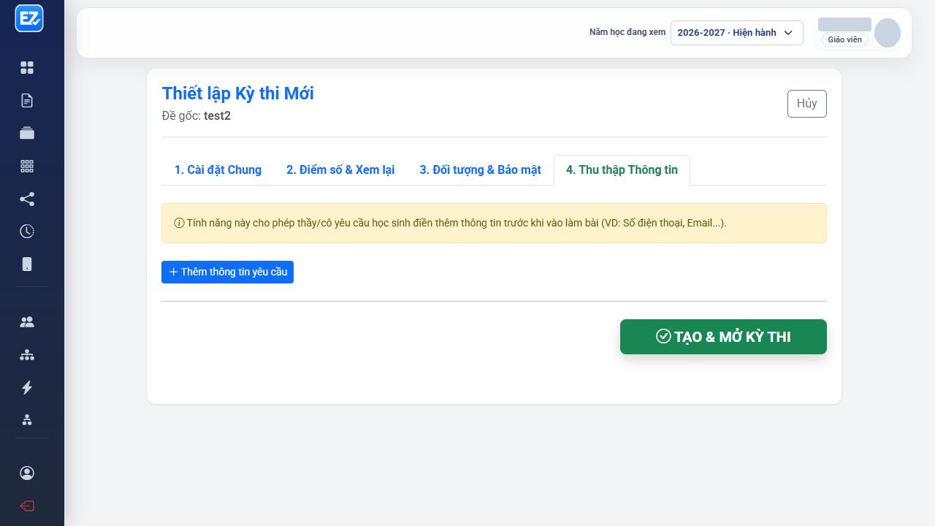The width and height of the screenshot is (935, 526).
Task: Click the 'Năm học đang xem' label
Action: pyautogui.click(x=627, y=32)
